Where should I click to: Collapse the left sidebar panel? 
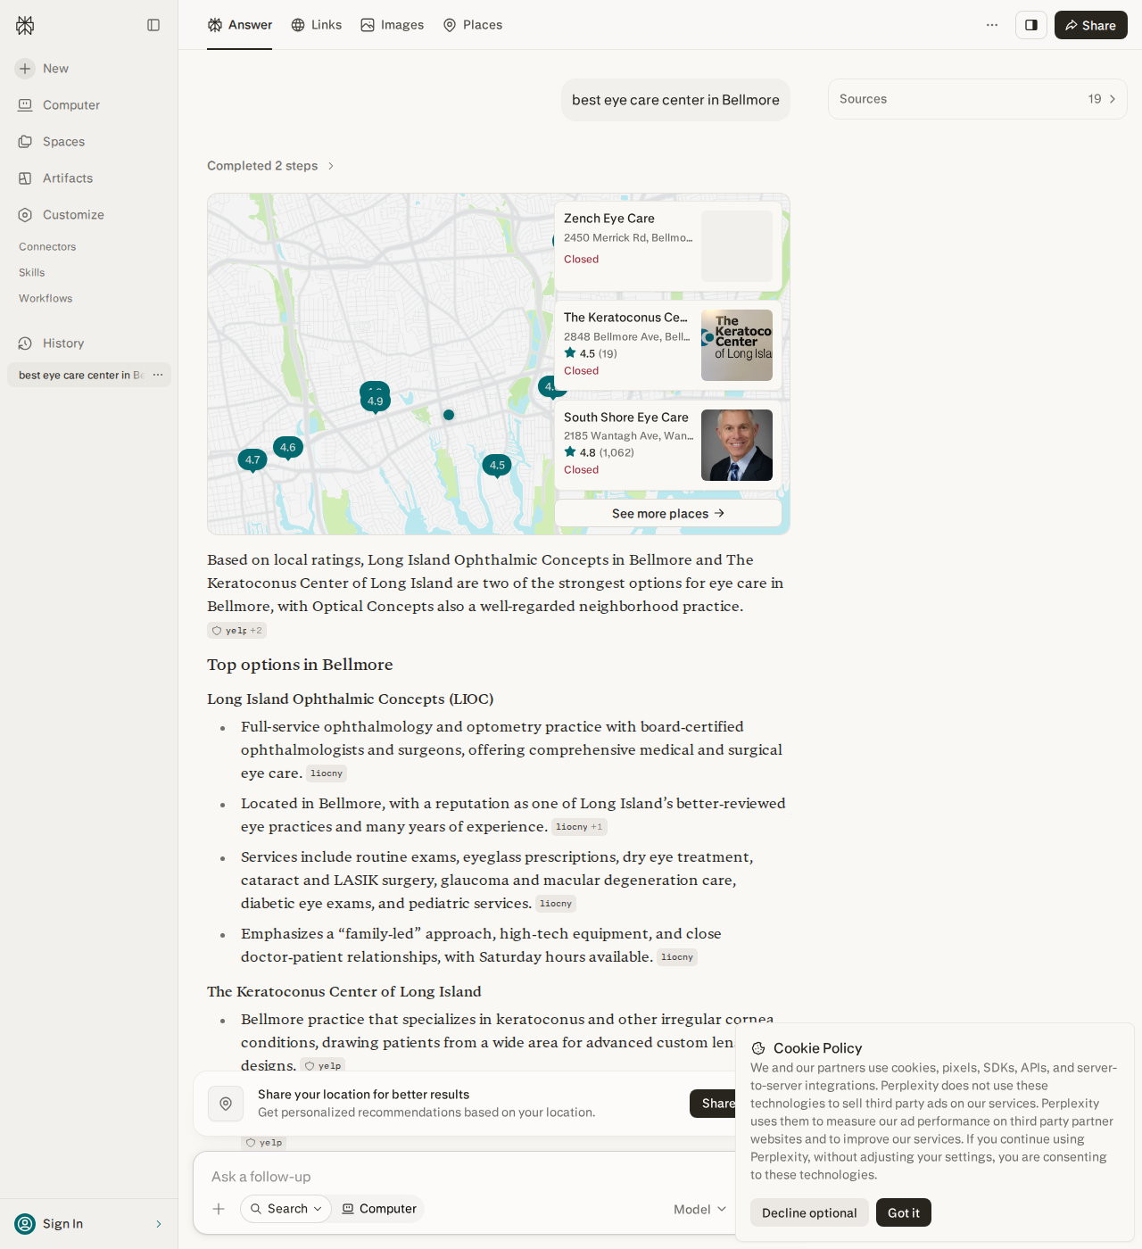(x=153, y=25)
